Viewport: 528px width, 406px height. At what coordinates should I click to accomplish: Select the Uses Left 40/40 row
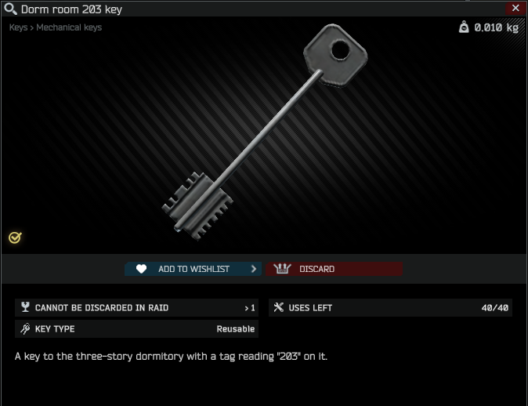(x=390, y=307)
